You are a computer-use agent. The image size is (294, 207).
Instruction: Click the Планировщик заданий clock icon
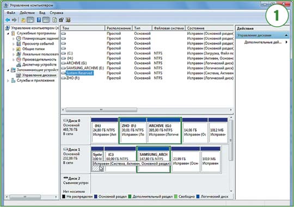click(19, 39)
